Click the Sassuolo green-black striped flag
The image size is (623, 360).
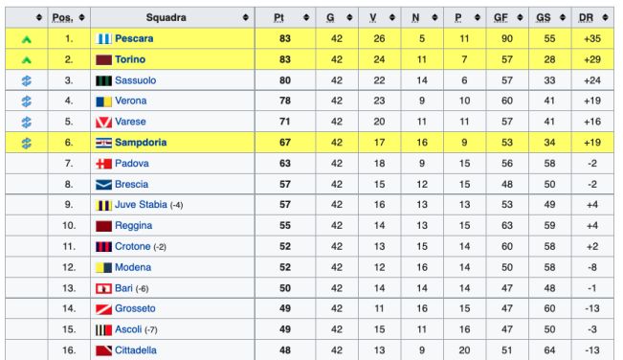pos(103,80)
